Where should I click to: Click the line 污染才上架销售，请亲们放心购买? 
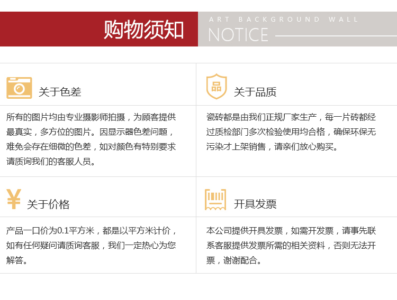272,147
